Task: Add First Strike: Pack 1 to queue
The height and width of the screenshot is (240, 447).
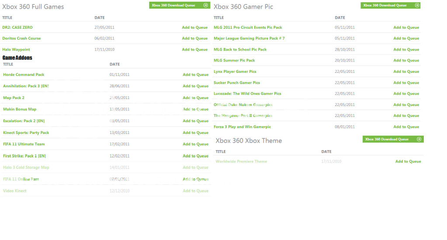Action: point(195,156)
